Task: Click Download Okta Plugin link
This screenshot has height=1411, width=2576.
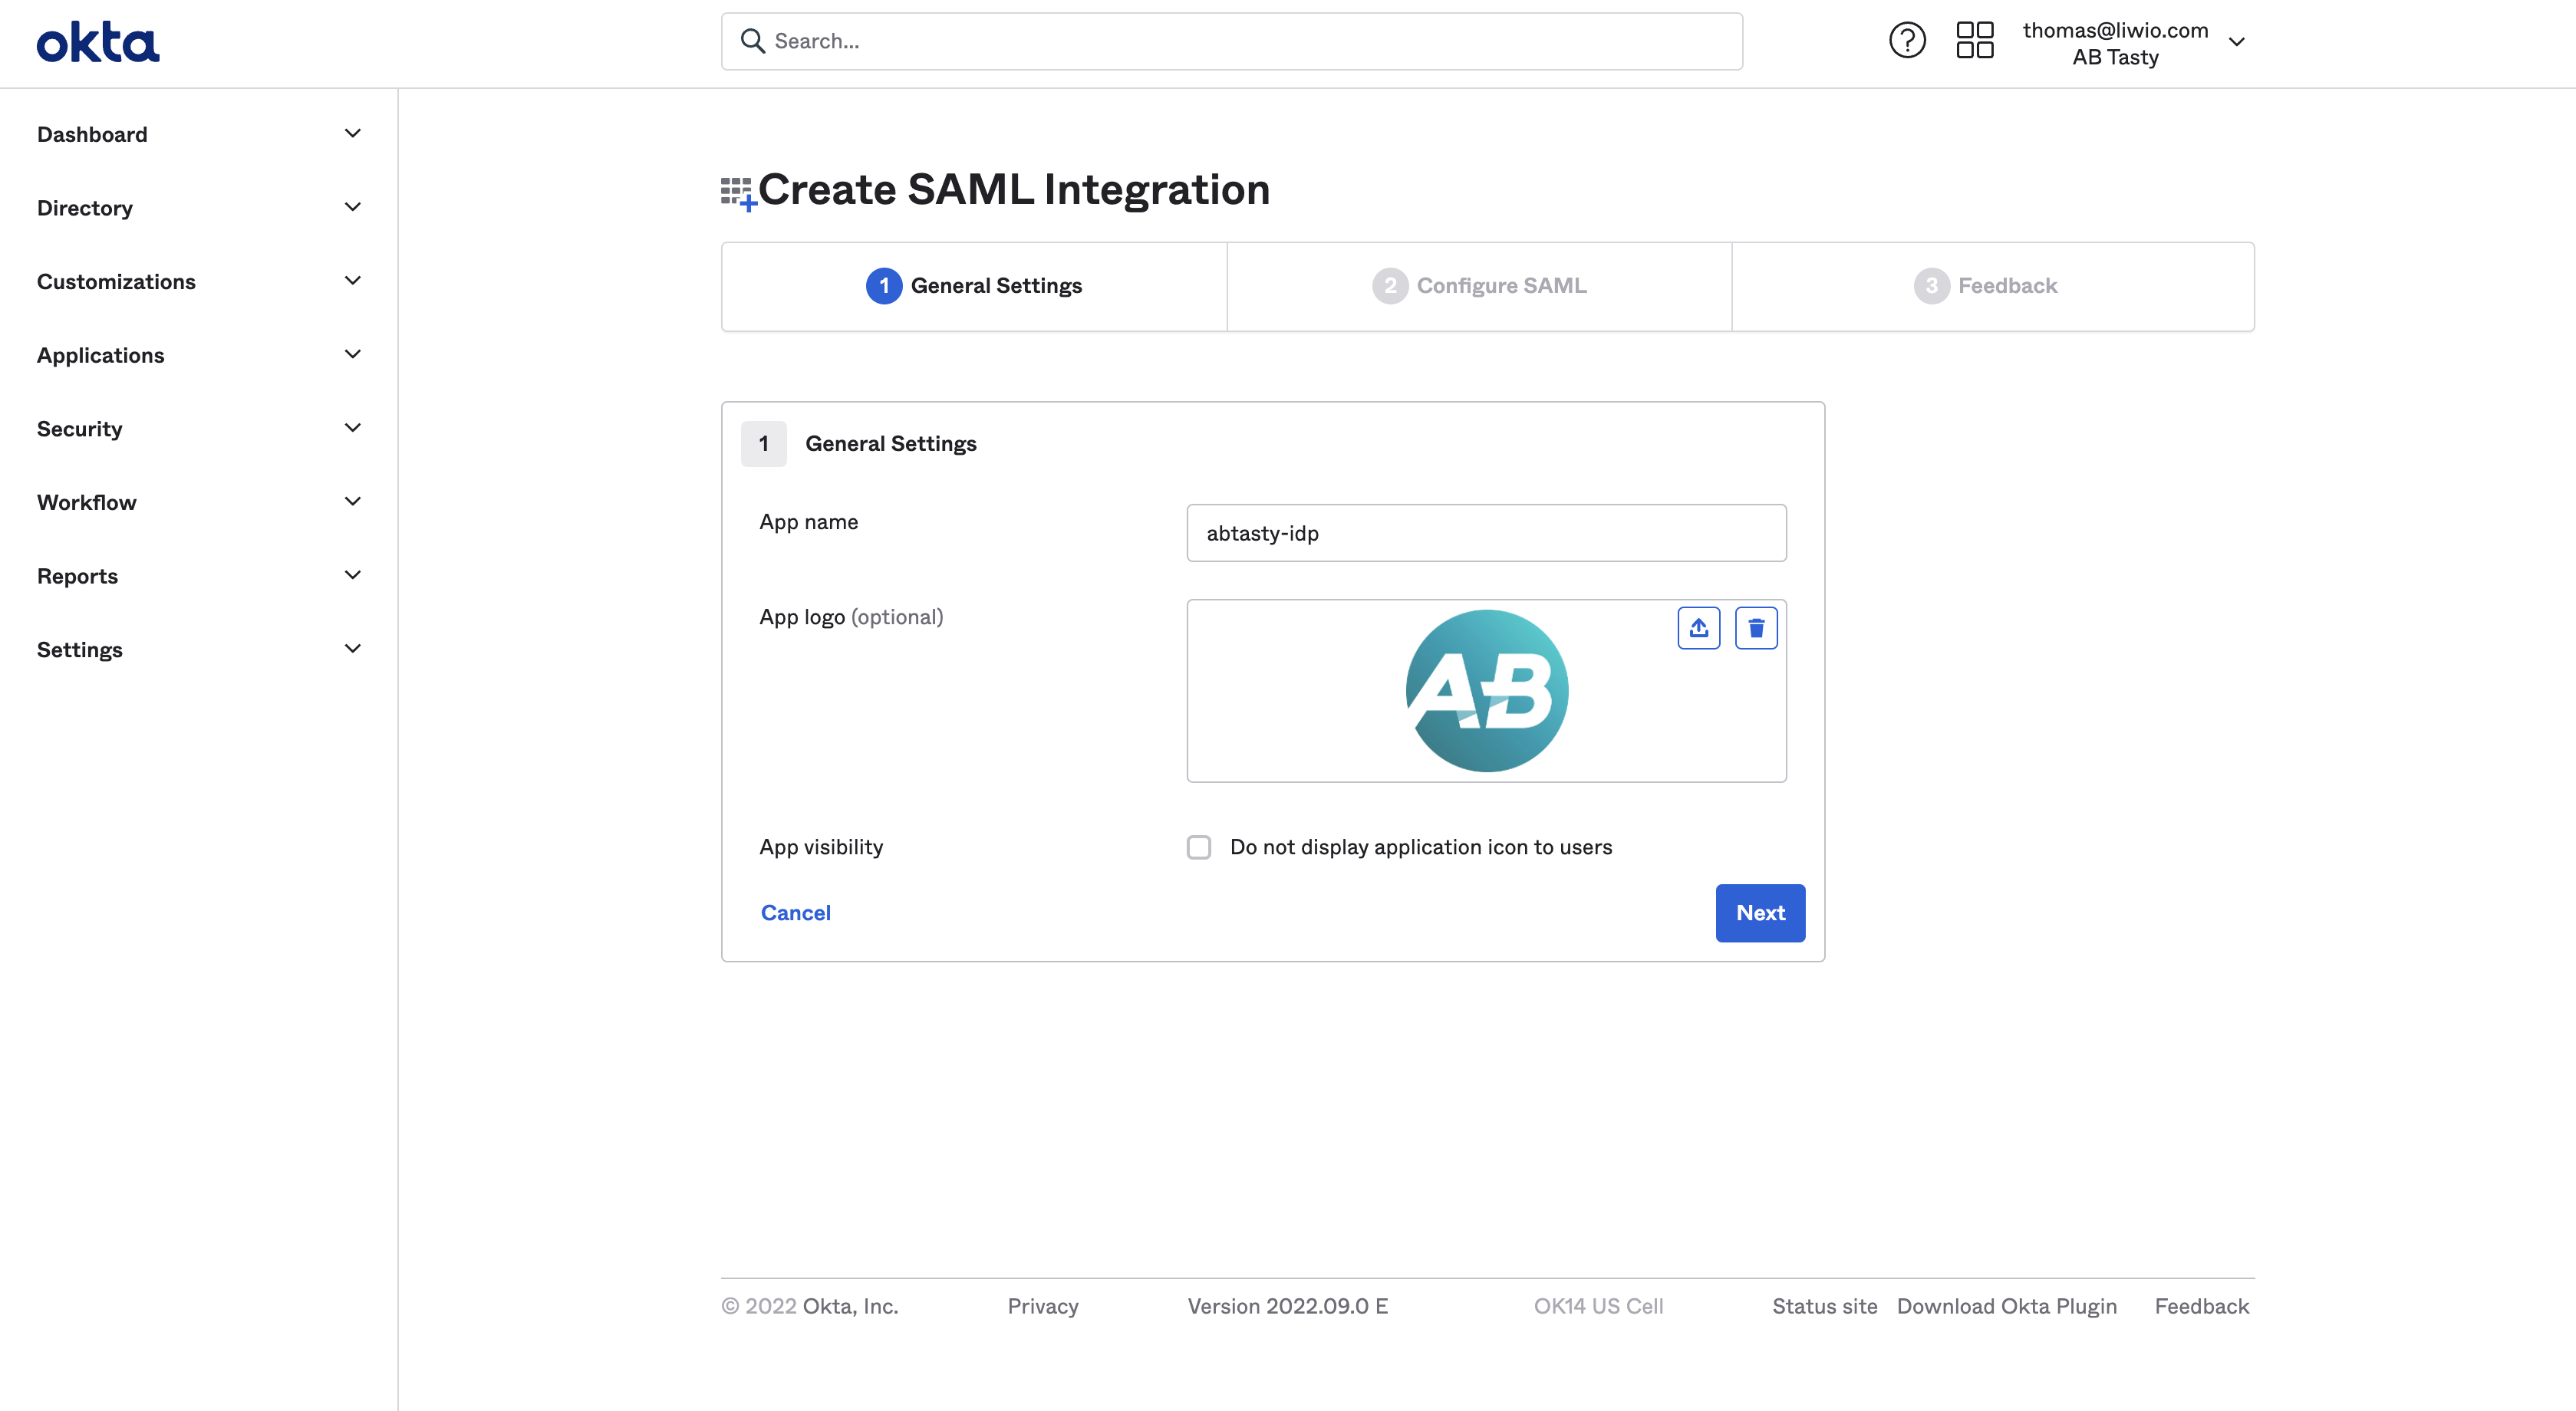Action: coord(2006,1306)
